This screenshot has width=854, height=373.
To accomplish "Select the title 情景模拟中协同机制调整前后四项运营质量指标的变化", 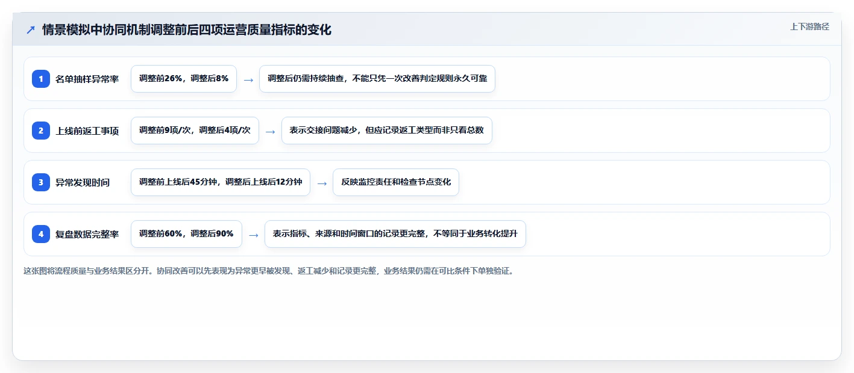I will click(187, 29).
